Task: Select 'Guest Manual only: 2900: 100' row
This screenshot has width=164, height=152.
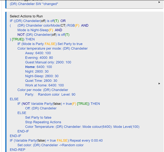Action: coord(48,62)
